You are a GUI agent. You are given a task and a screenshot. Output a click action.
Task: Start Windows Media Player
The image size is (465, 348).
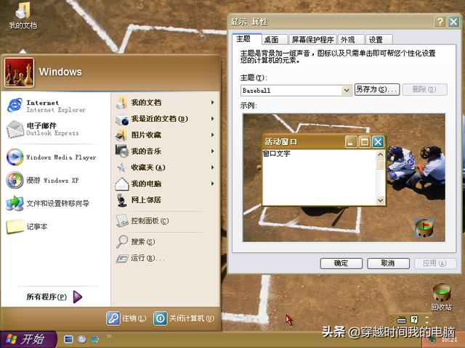coord(51,157)
